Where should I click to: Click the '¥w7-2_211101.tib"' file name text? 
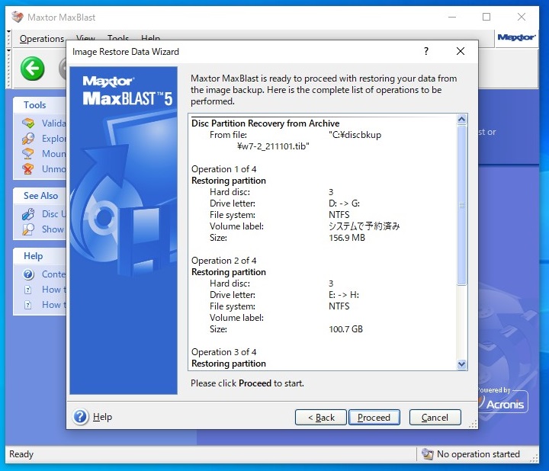tap(273, 146)
